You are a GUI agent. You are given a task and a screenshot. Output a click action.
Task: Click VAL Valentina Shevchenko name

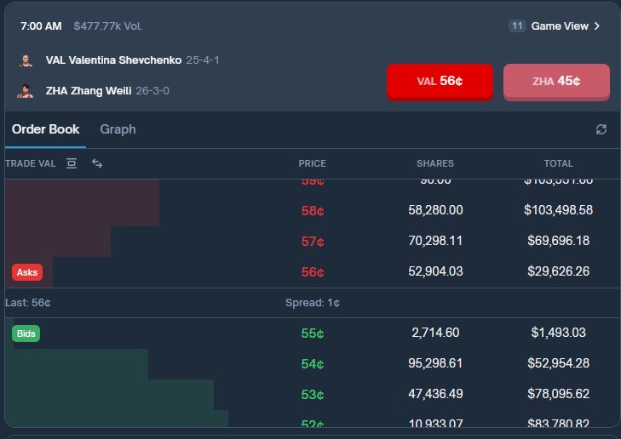pyautogui.click(x=113, y=60)
